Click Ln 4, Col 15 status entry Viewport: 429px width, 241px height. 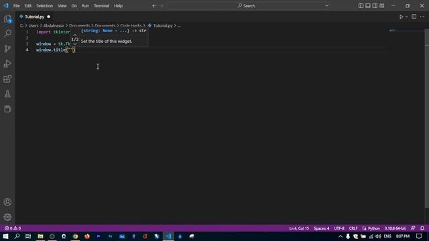click(299, 228)
